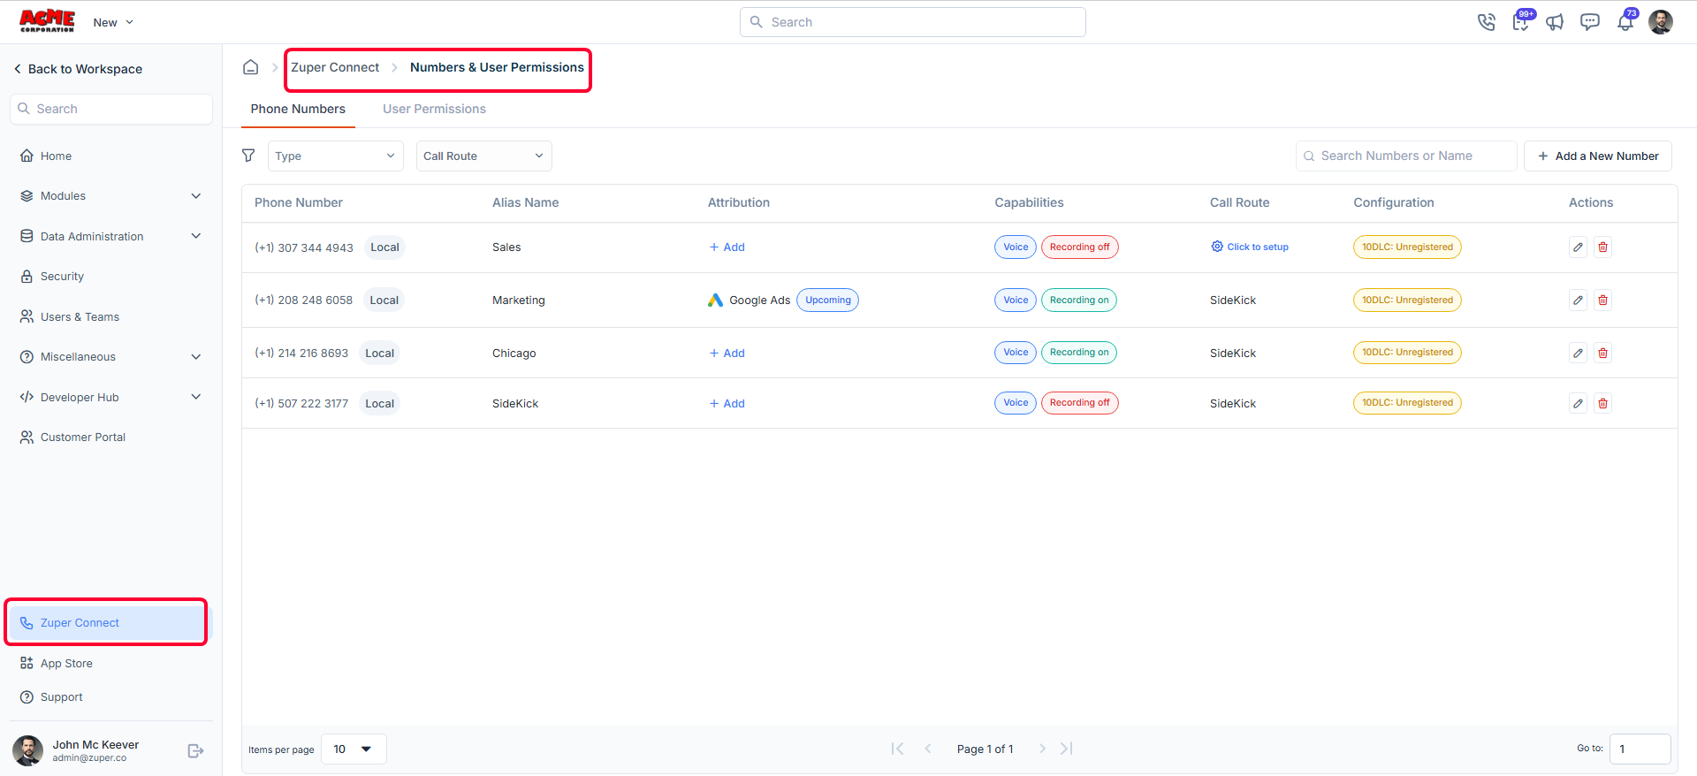
Task: Delete the Chicago phone number row
Action: tap(1602, 354)
